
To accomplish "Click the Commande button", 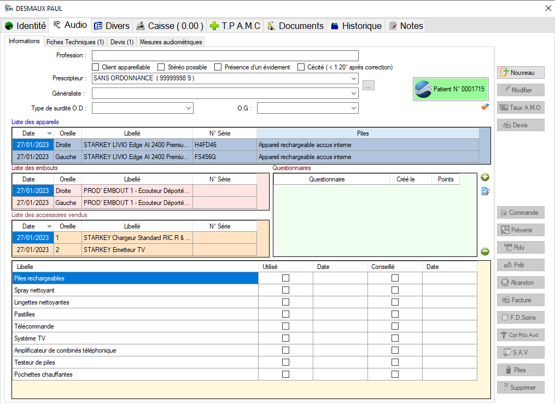I will point(521,213).
